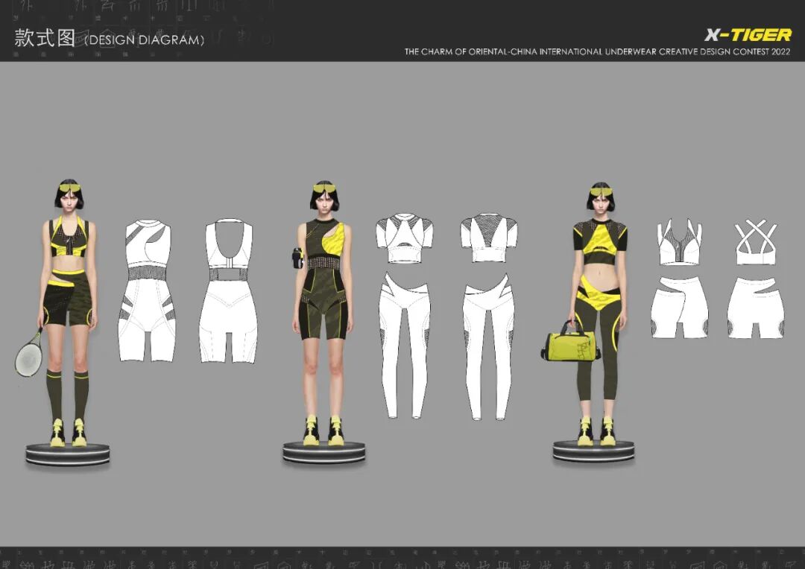Click the pedestal under the middle model
805x569 pixels.
coord(324,453)
